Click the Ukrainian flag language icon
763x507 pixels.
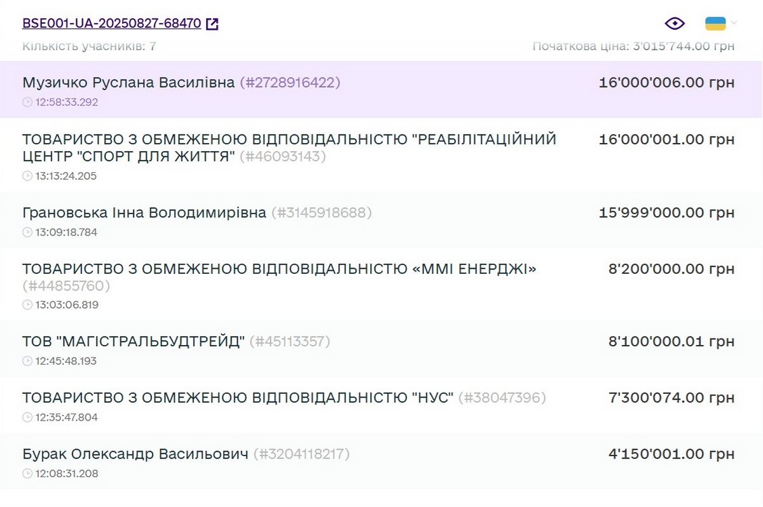715,24
